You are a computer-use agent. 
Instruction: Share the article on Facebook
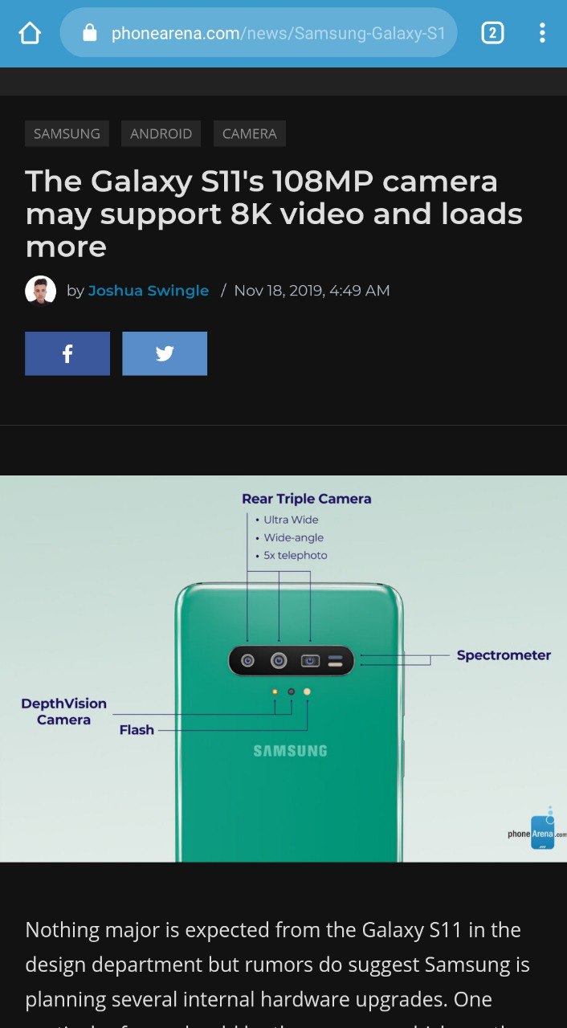67,353
